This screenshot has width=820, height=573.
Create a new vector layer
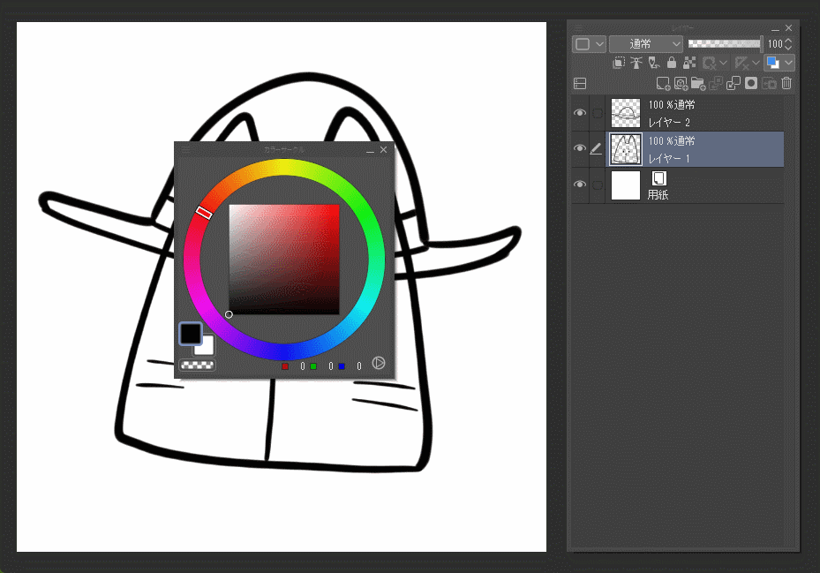[681, 83]
